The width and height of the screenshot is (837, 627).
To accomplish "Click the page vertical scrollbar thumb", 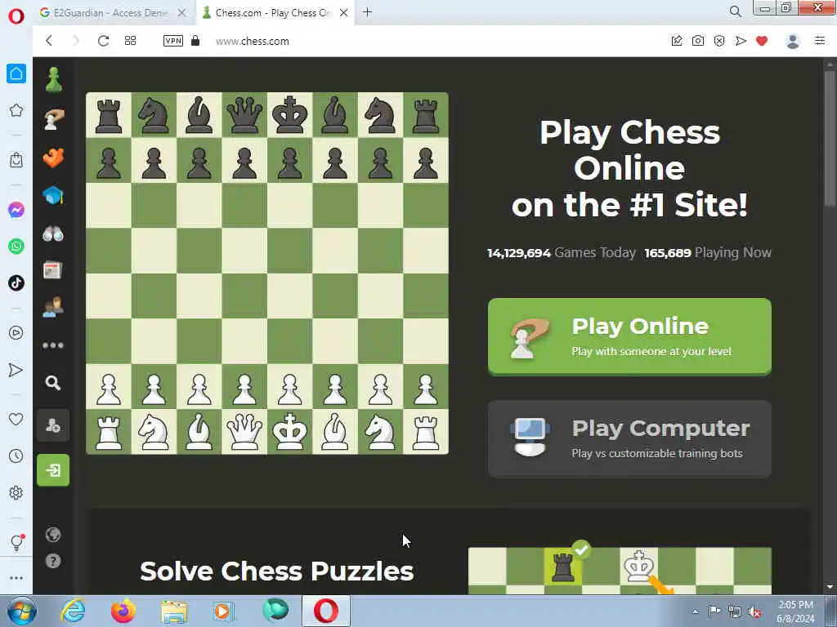I will [830, 140].
